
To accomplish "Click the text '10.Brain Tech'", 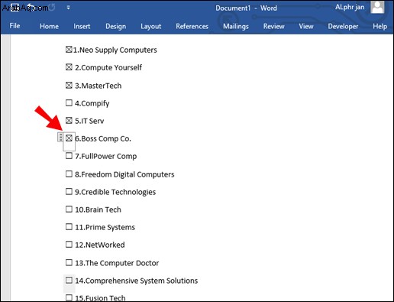I will (98, 209).
